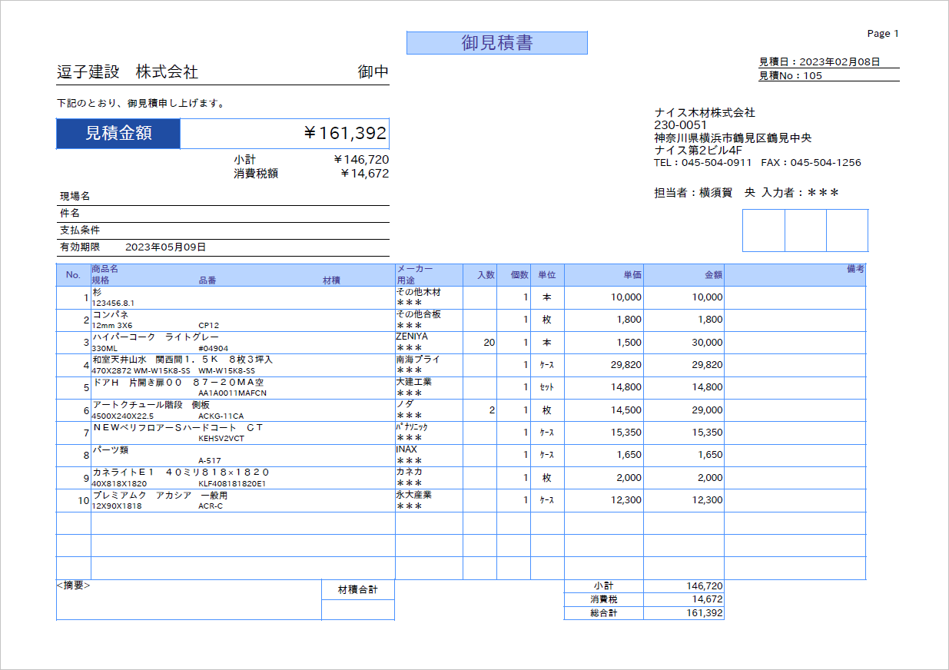The image size is (949, 670).
Task: Click the 見積金額 label
Action: tap(118, 134)
